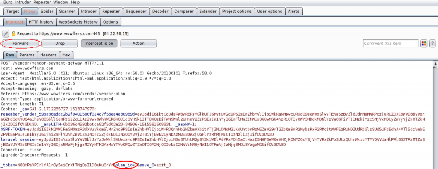Screen dimensions: 438x169
Task: Go to the Repeater tool tab
Action: point(111,12)
